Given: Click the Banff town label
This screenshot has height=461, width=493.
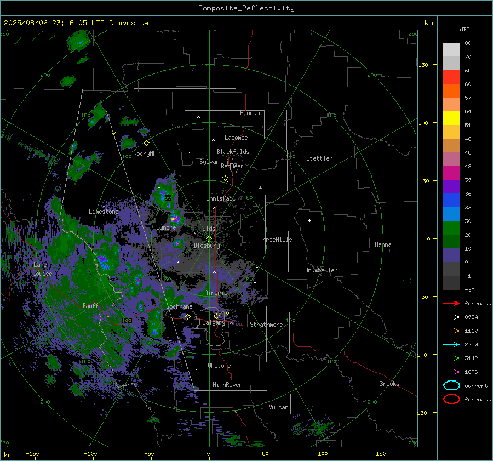Looking at the screenshot, I should click(90, 305).
